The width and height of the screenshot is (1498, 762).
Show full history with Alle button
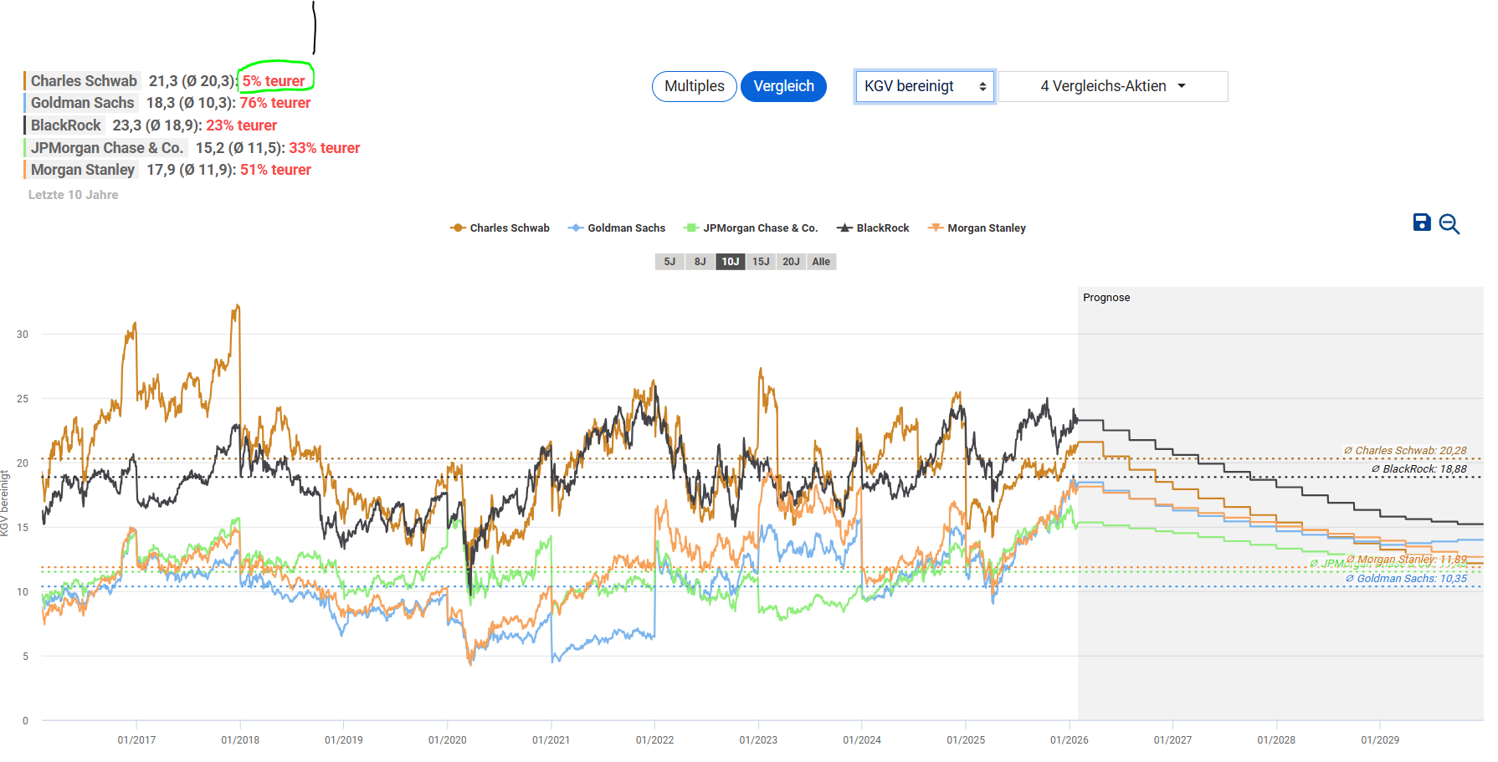821,262
